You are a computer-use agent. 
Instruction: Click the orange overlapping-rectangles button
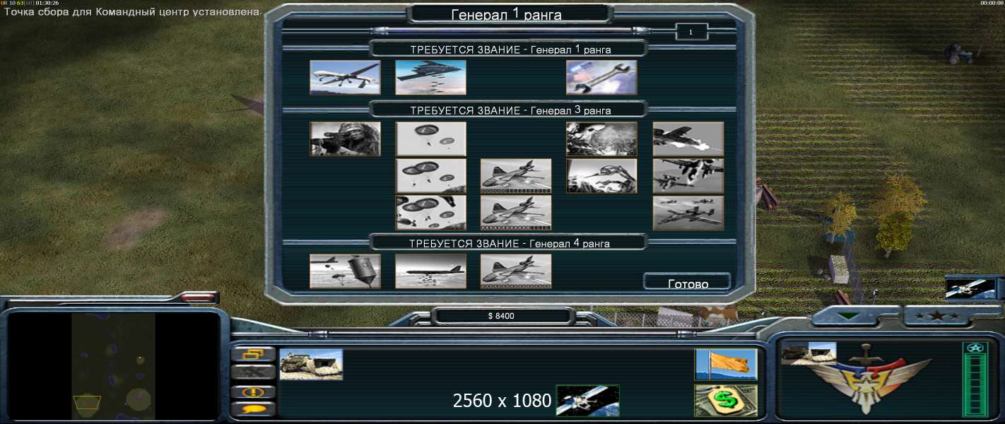coord(254,354)
